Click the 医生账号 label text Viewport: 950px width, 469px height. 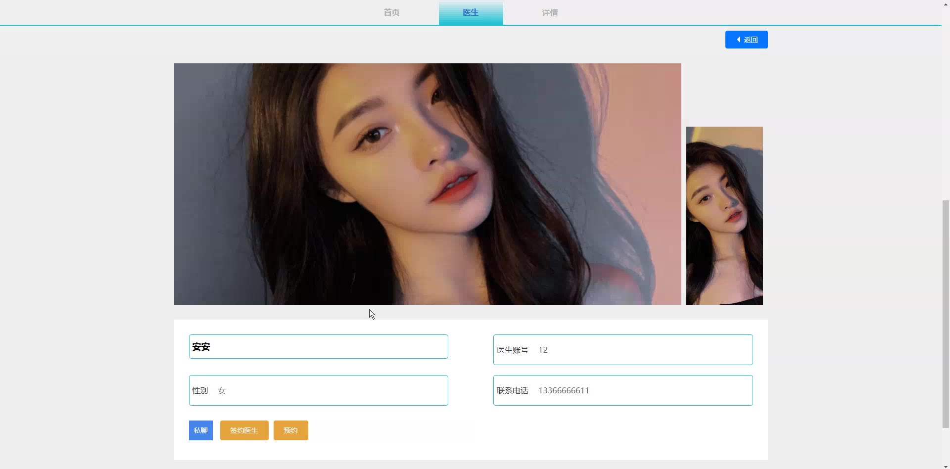[513, 350]
